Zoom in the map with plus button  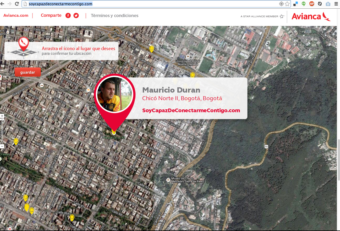tap(2, 116)
